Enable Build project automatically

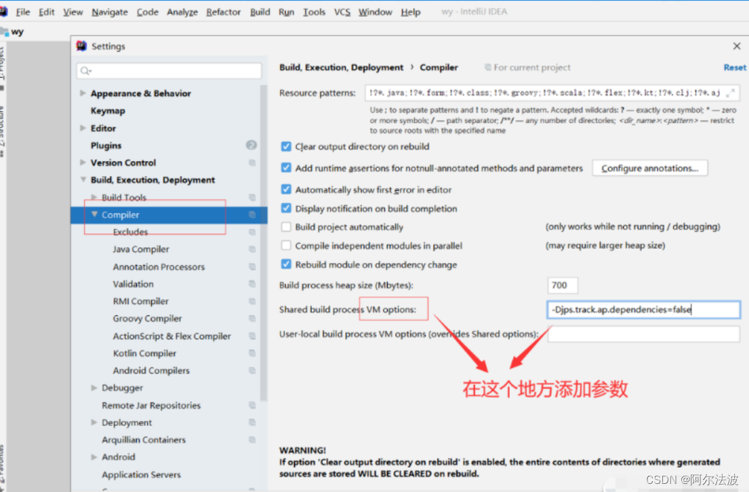coord(285,227)
